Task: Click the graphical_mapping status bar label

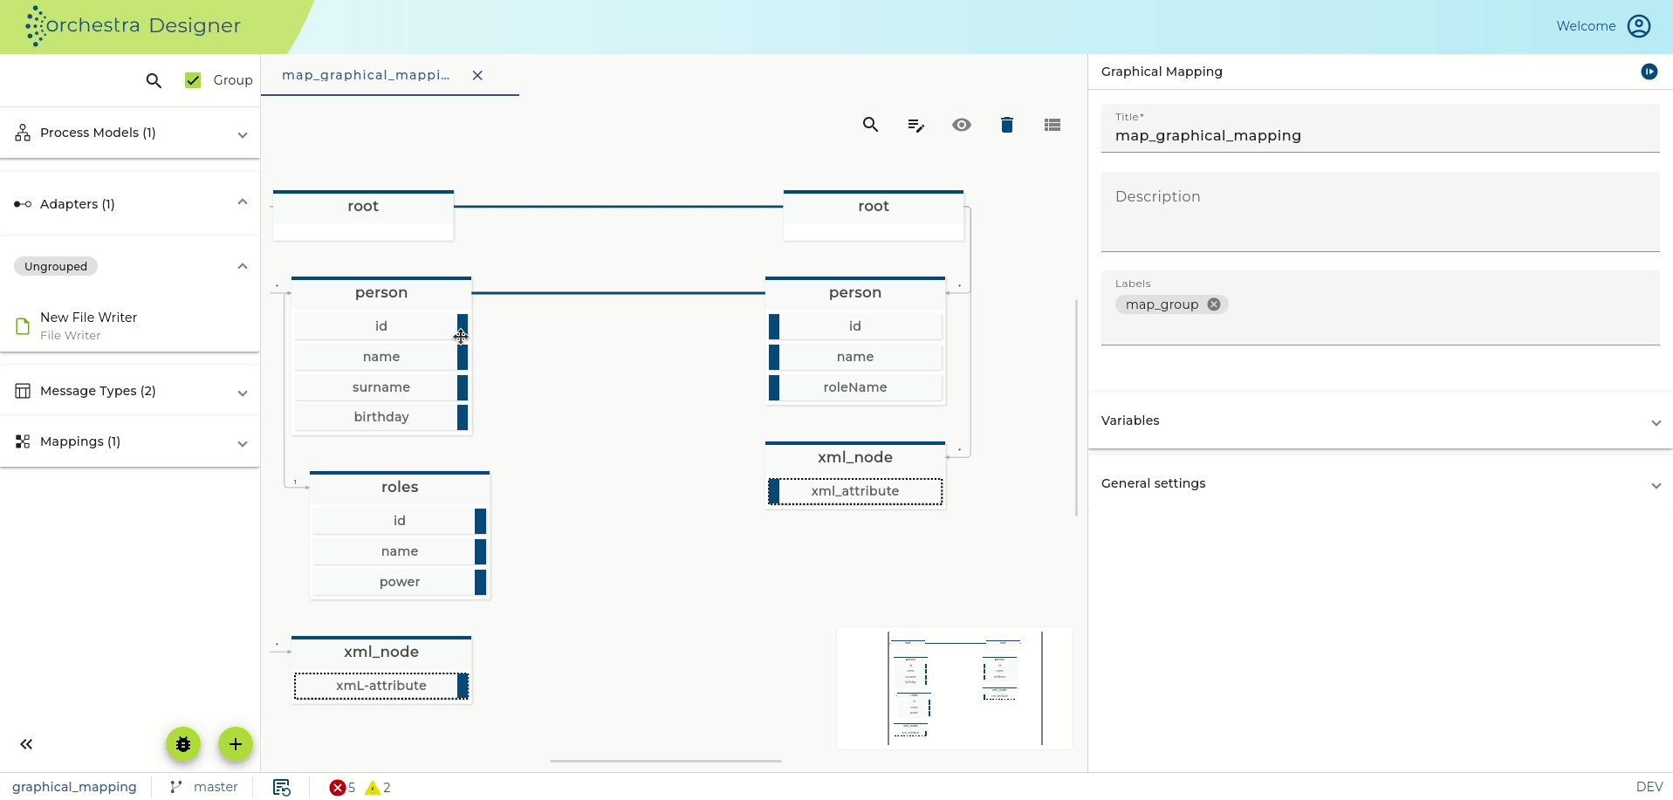Action: coord(74,787)
